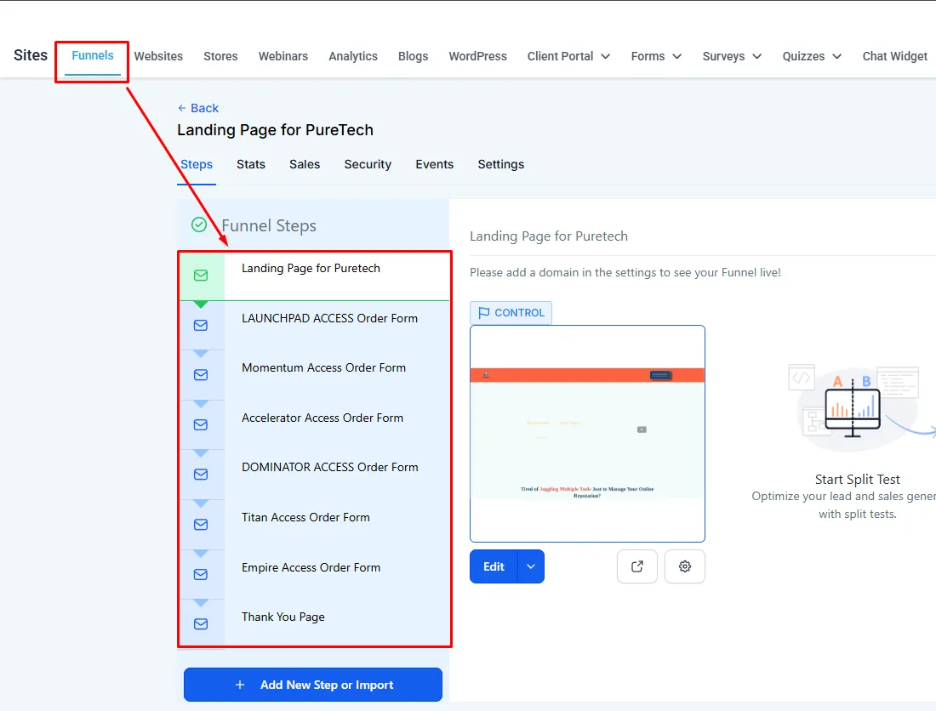Screen dimensions: 936x711
Task: Switch to the Stats sub-tab
Action: tap(251, 165)
